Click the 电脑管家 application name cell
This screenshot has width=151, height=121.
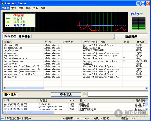tap(88, 64)
